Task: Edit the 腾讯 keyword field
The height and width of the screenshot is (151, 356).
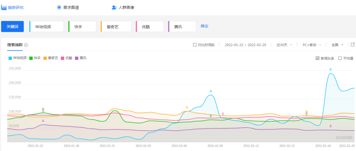Action: pyautogui.click(x=182, y=27)
